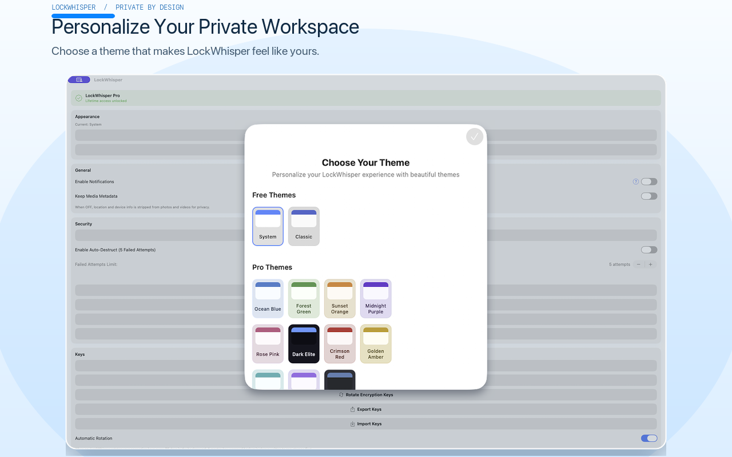
Task: Decrease failed attempts limit with minus button
Action: click(x=638, y=264)
